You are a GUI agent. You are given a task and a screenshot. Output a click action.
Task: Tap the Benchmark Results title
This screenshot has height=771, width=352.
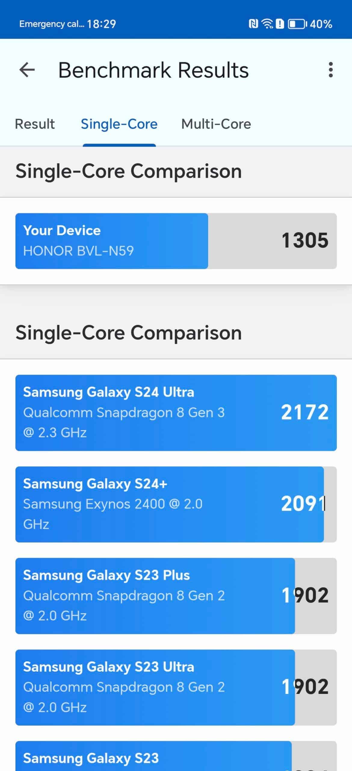153,70
